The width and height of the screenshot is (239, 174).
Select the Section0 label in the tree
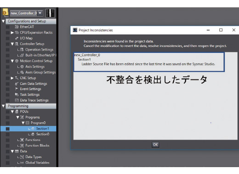pos(43,135)
